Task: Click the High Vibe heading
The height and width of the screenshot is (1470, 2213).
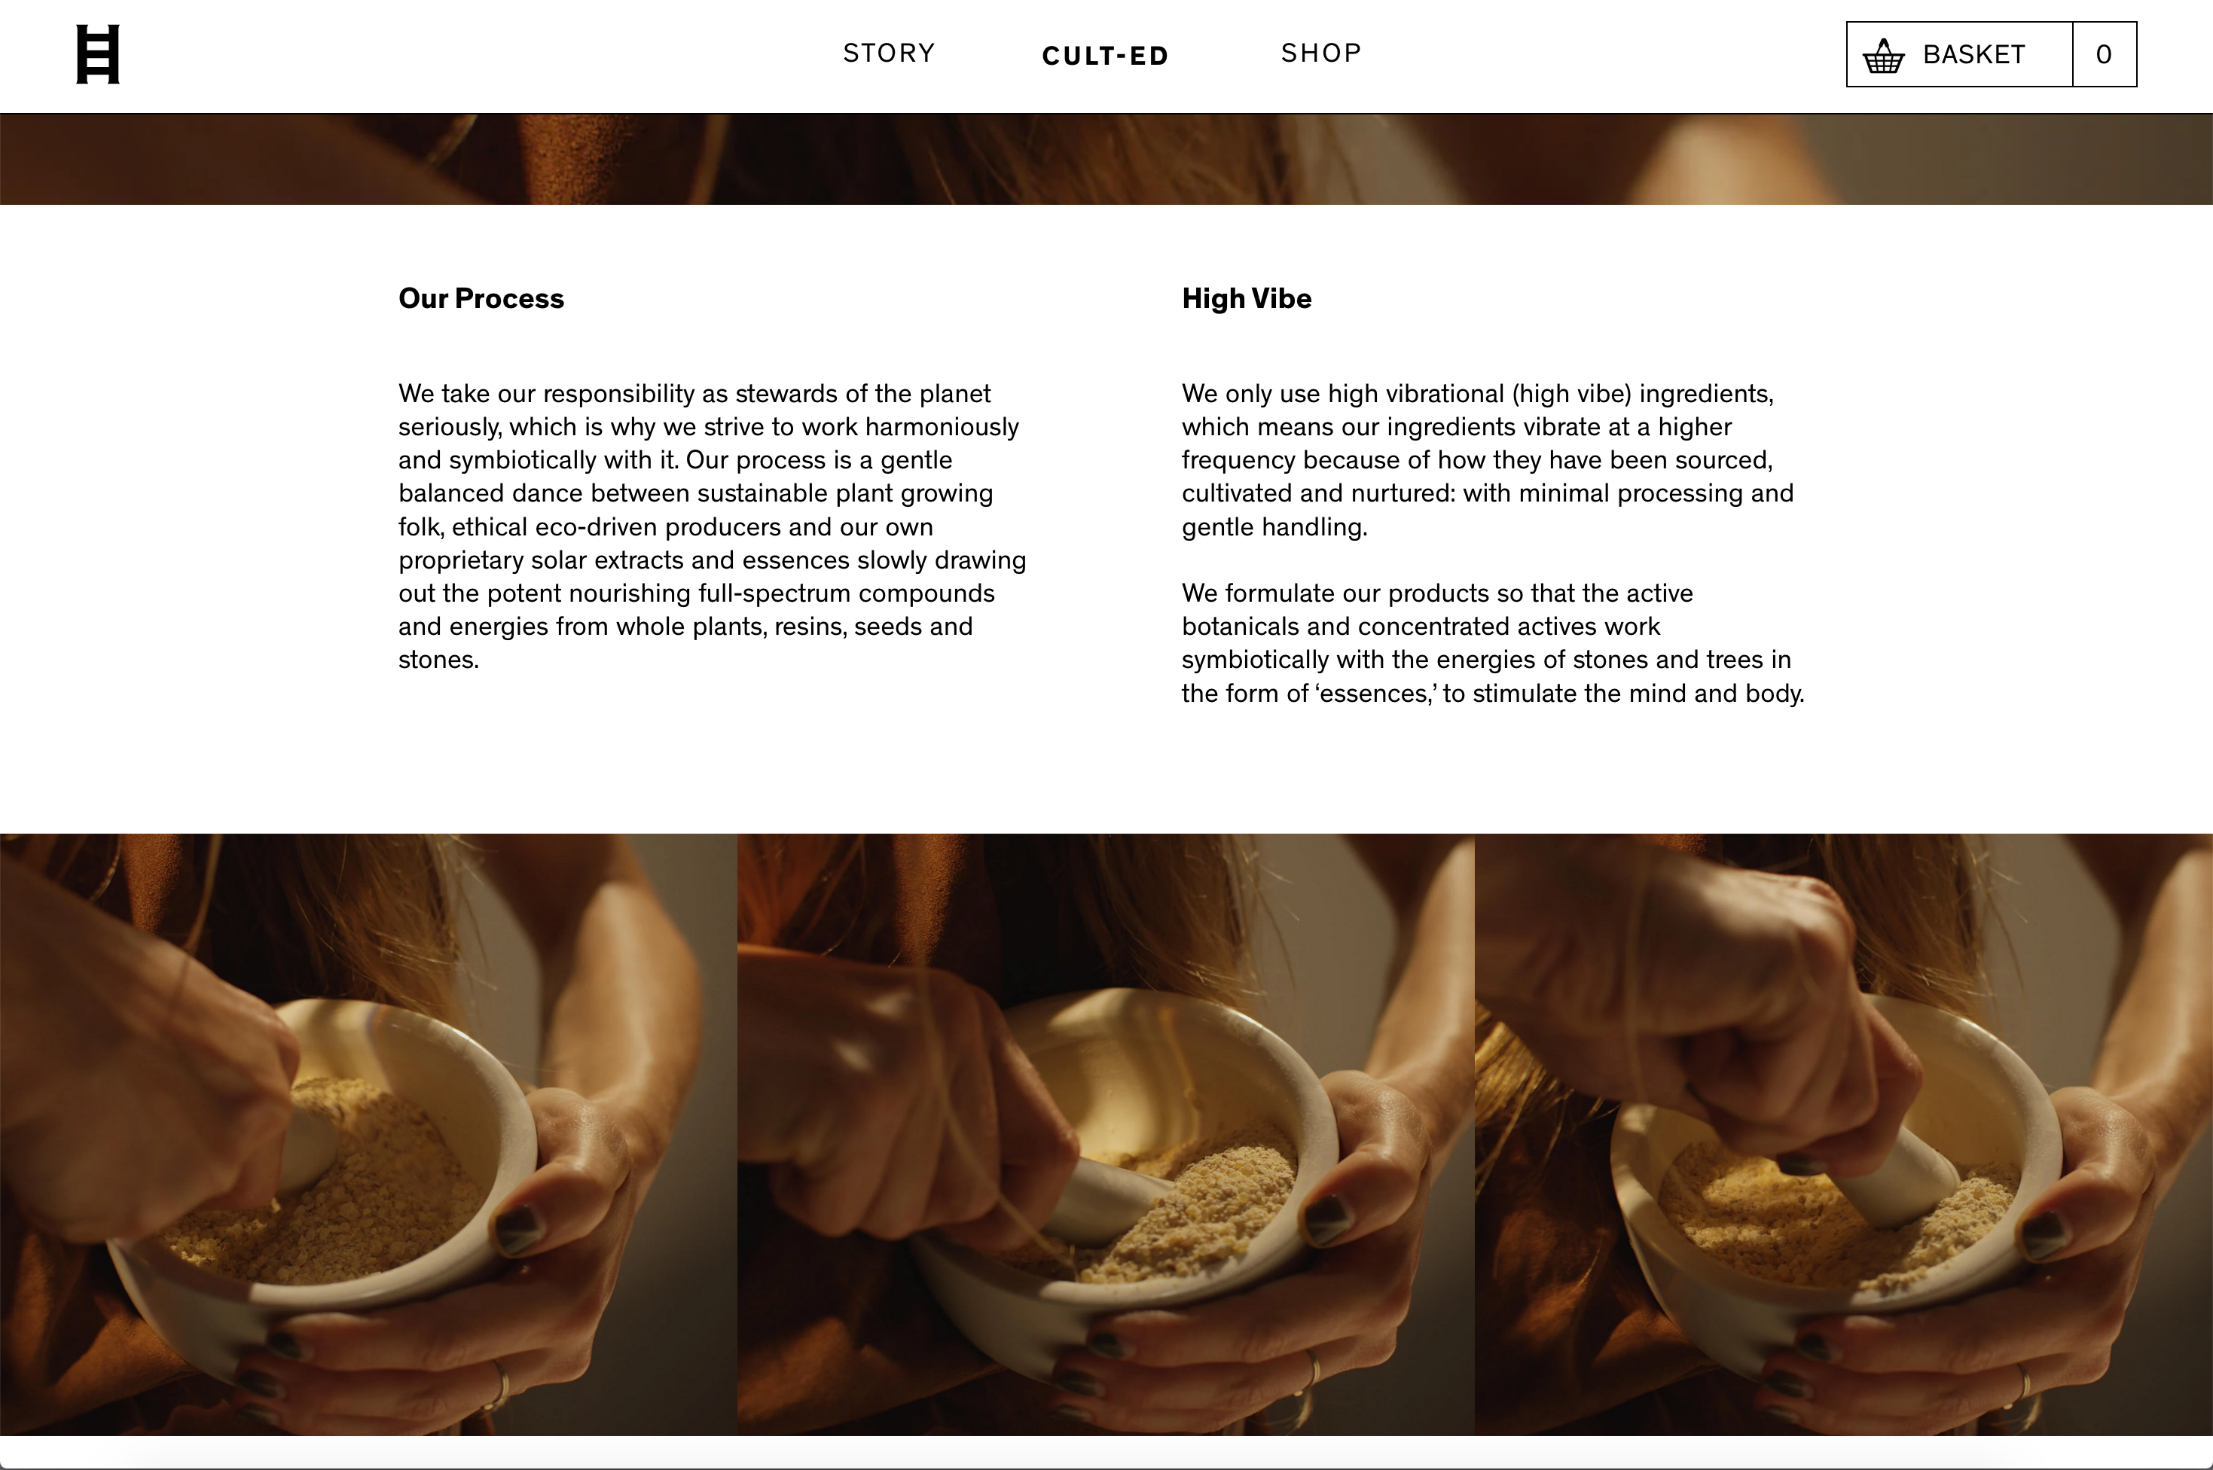Action: pyautogui.click(x=1246, y=298)
